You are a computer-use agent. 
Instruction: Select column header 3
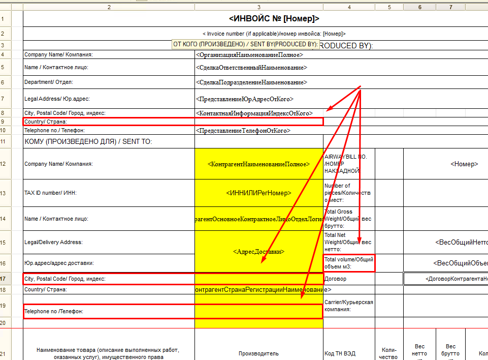pyautogui.click(x=259, y=7)
